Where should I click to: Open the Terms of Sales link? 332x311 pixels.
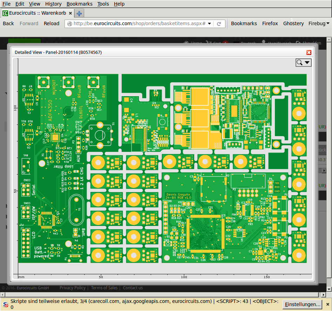tap(104, 288)
